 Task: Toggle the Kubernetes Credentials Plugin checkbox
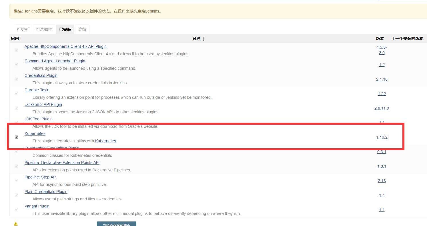click(x=17, y=151)
